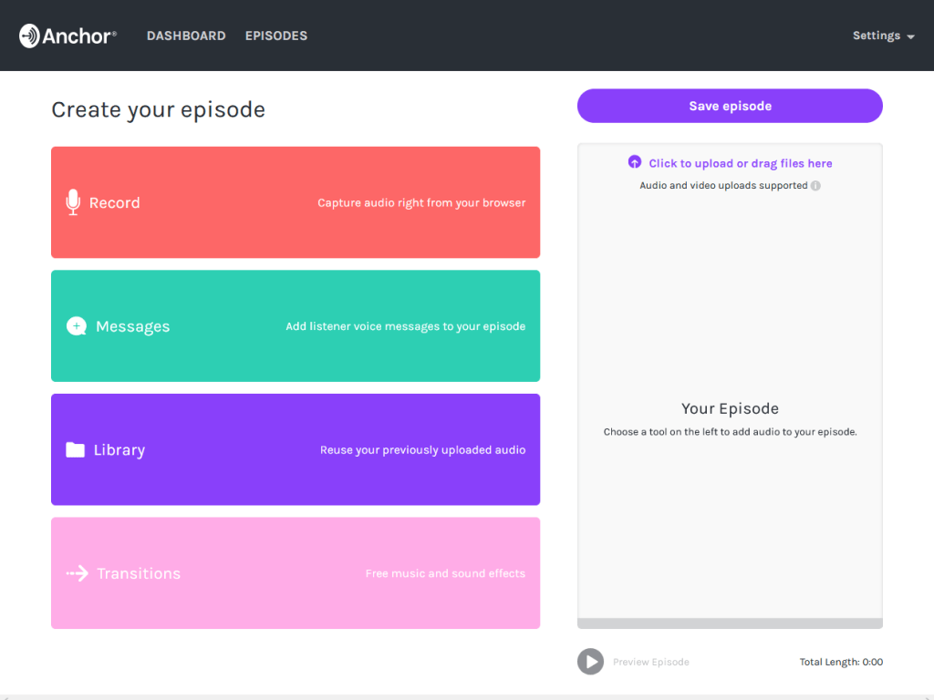Click the Anchor logo
934x700 pixels.
coord(67,36)
